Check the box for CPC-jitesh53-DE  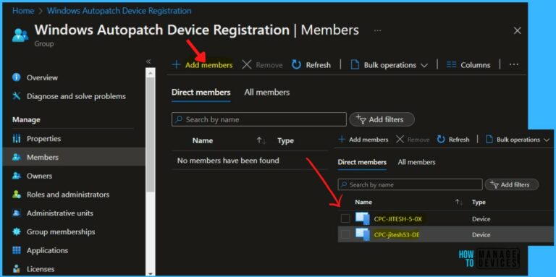pos(345,234)
